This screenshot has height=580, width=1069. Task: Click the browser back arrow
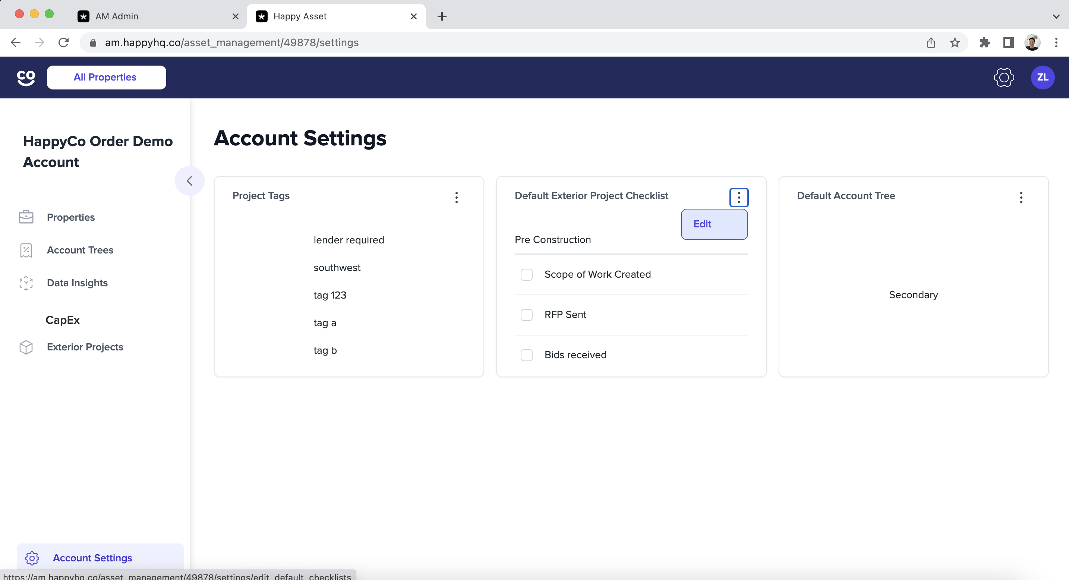pyautogui.click(x=16, y=42)
